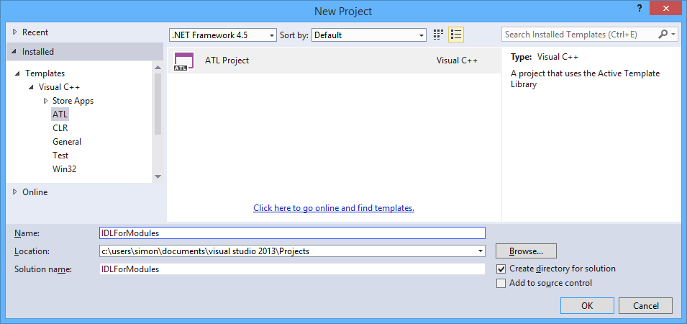Select the Store Apps tree item
The width and height of the screenshot is (687, 324).
pyautogui.click(x=73, y=101)
